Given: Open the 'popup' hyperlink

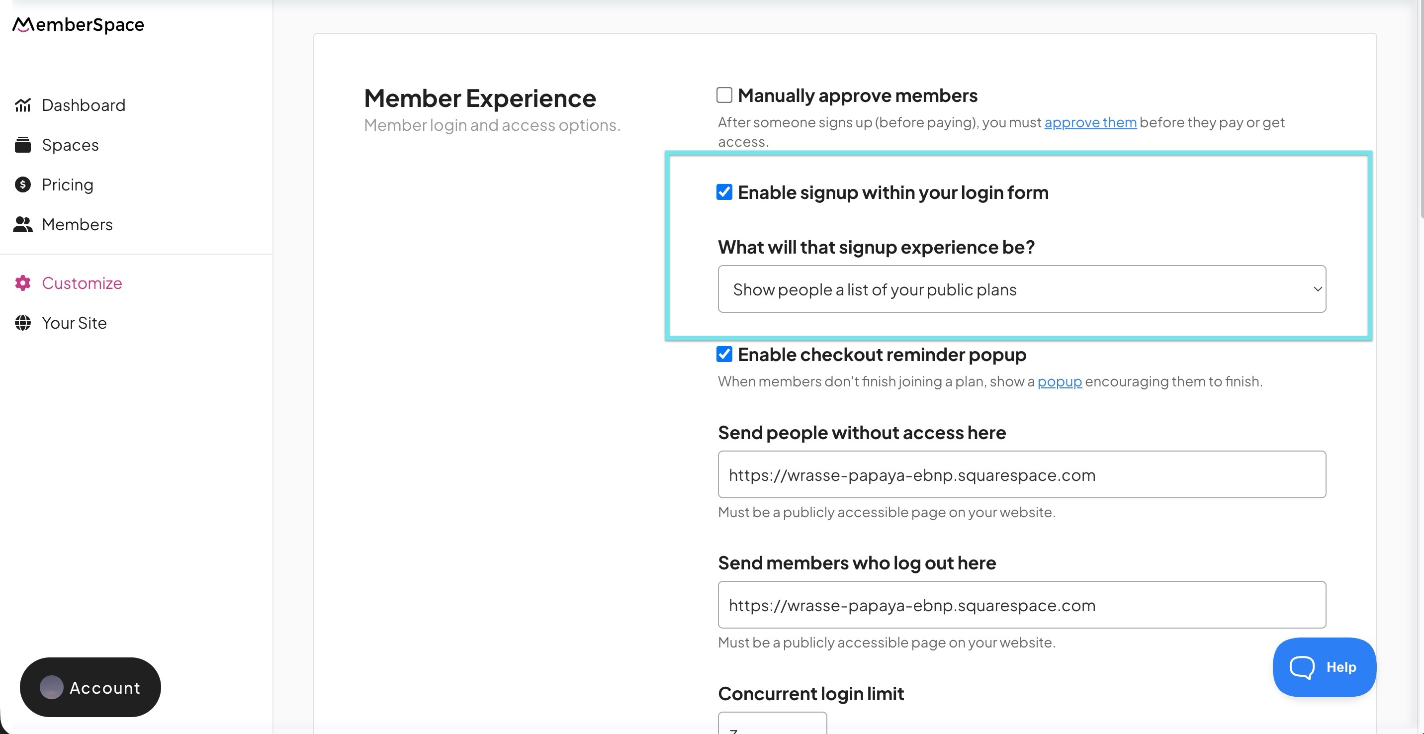Looking at the screenshot, I should (1059, 381).
